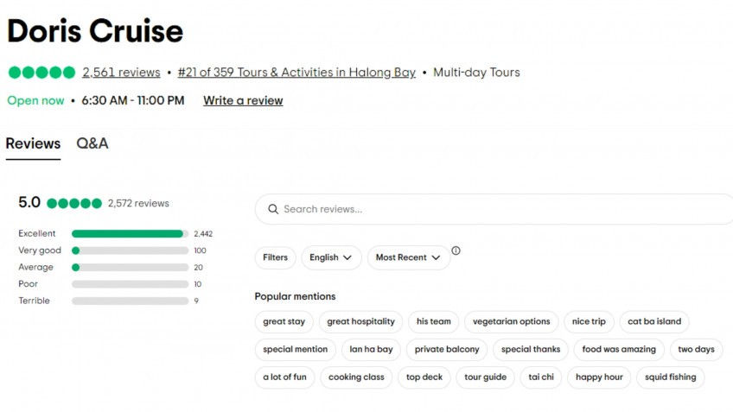Screen dimensions: 733x412
Task: Click the search magnifier icon
Action: point(273,209)
